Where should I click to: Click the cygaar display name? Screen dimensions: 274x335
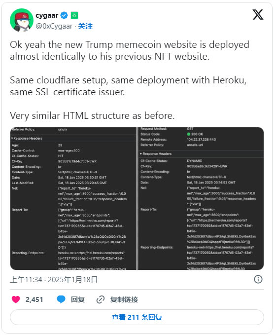pos(47,15)
